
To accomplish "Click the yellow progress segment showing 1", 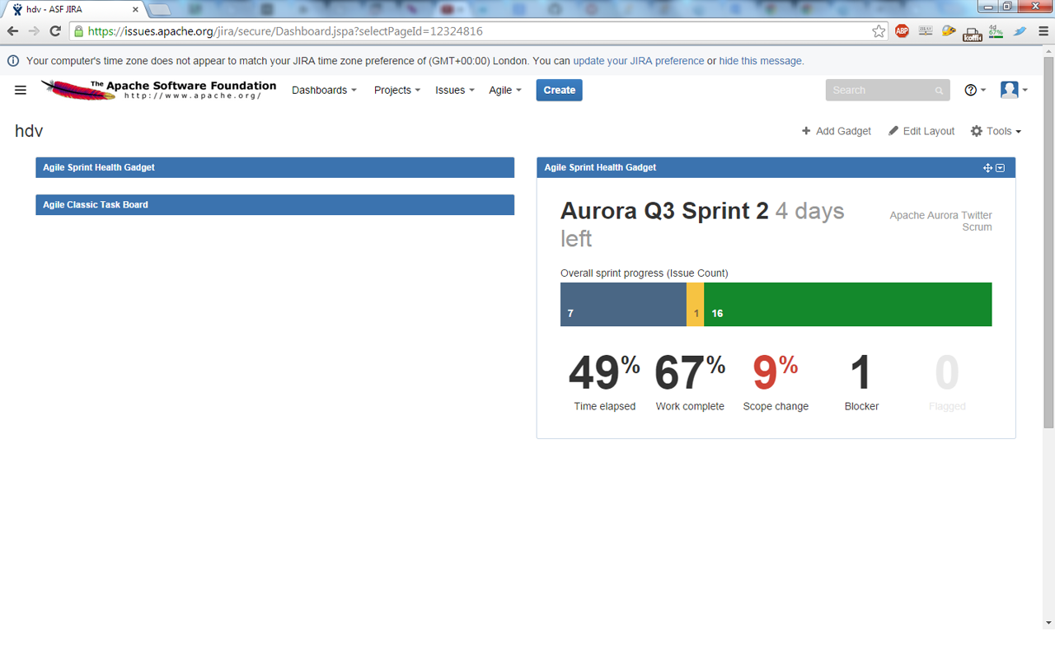I will pos(695,304).
